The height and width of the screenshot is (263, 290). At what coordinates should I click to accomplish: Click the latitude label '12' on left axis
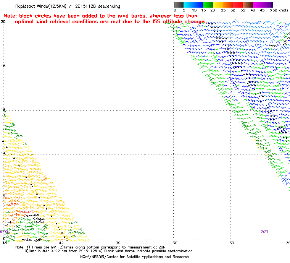click(x=3, y=196)
